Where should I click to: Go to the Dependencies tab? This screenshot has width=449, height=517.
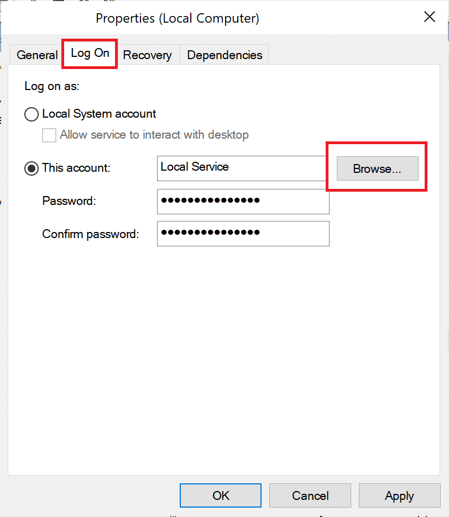tap(224, 55)
